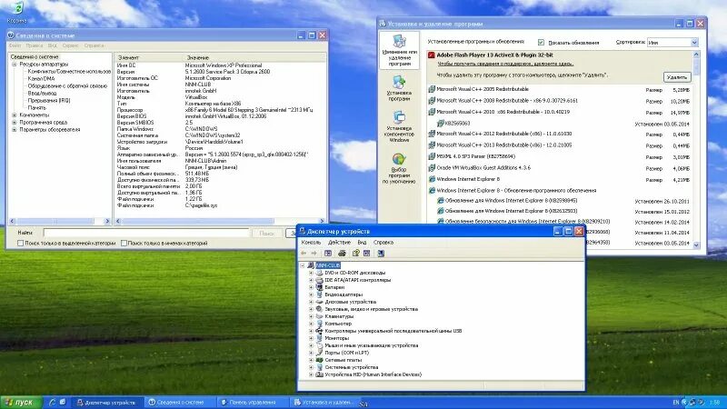Click the scan for hardware changes icon
The image size is (727, 409).
click(x=381, y=254)
